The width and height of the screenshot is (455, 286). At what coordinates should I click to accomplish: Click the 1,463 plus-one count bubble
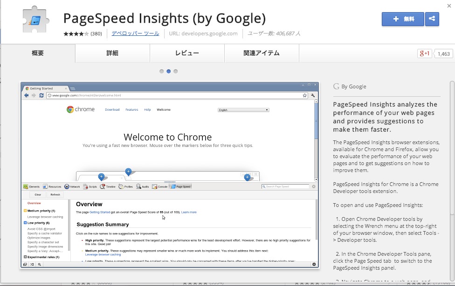(x=443, y=54)
